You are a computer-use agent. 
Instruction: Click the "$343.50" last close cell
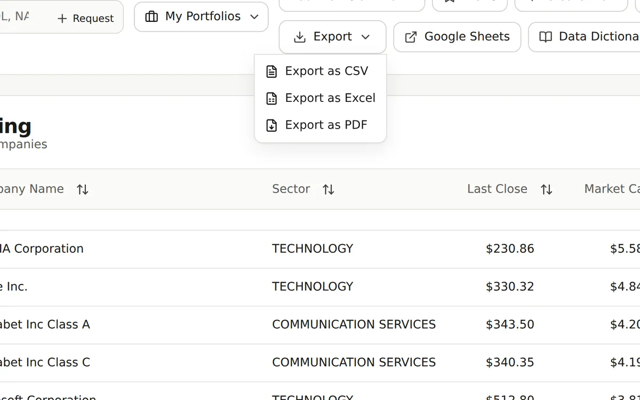tap(510, 324)
